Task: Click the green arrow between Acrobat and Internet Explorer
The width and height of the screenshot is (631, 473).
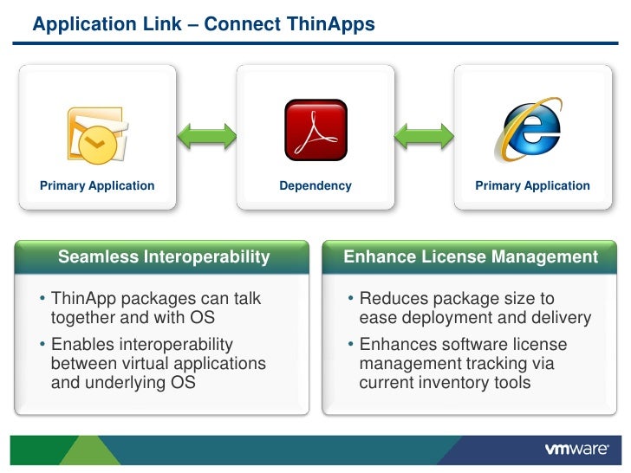Action: tap(424, 136)
